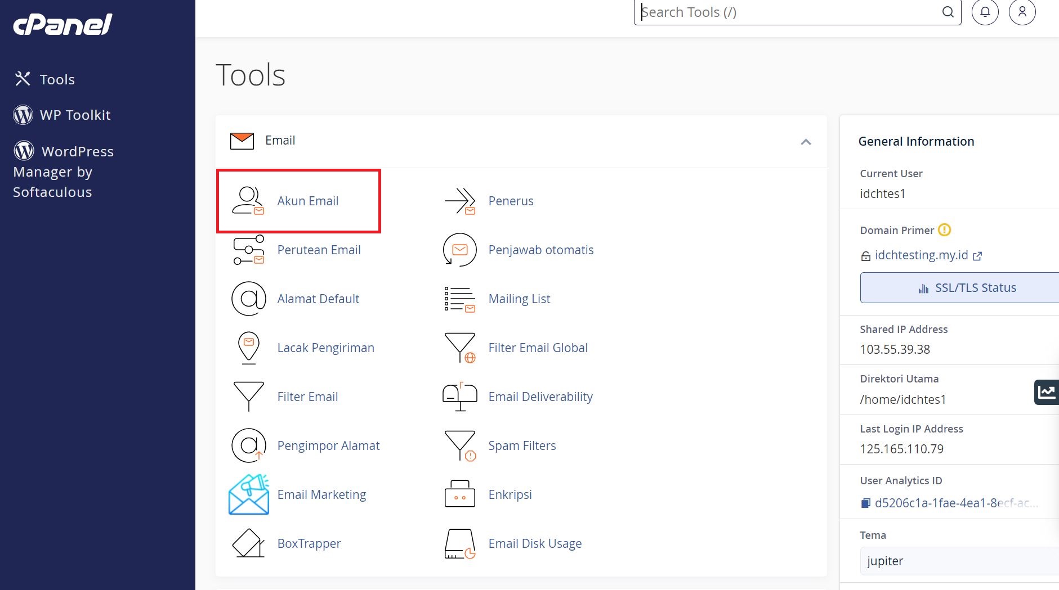
Task: Open notifications via the bell icon
Action: pyautogui.click(x=985, y=12)
